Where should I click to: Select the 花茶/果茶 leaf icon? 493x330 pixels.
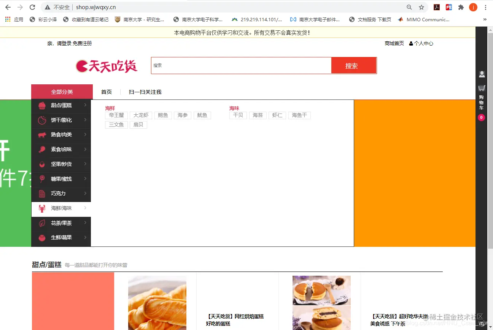pos(42,223)
